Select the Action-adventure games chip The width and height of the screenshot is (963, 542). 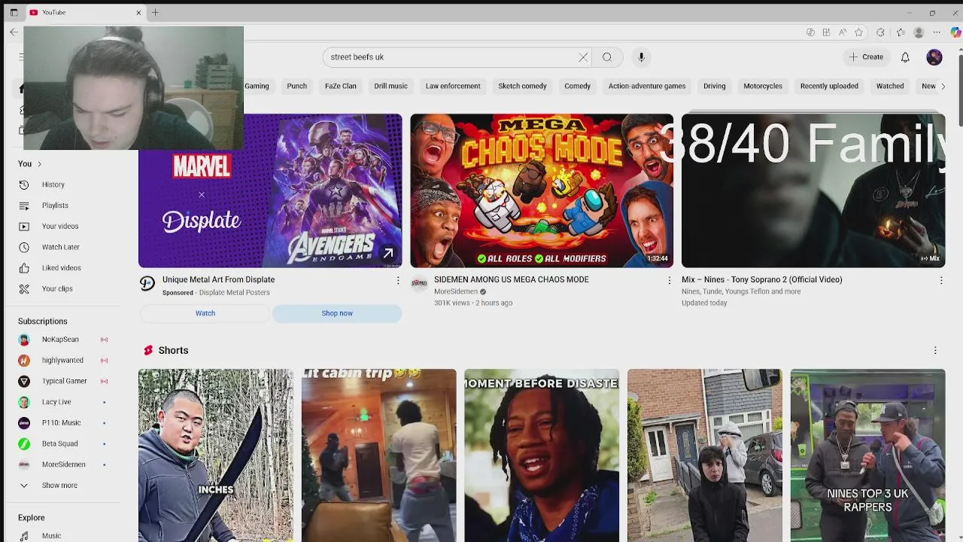(x=647, y=86)
